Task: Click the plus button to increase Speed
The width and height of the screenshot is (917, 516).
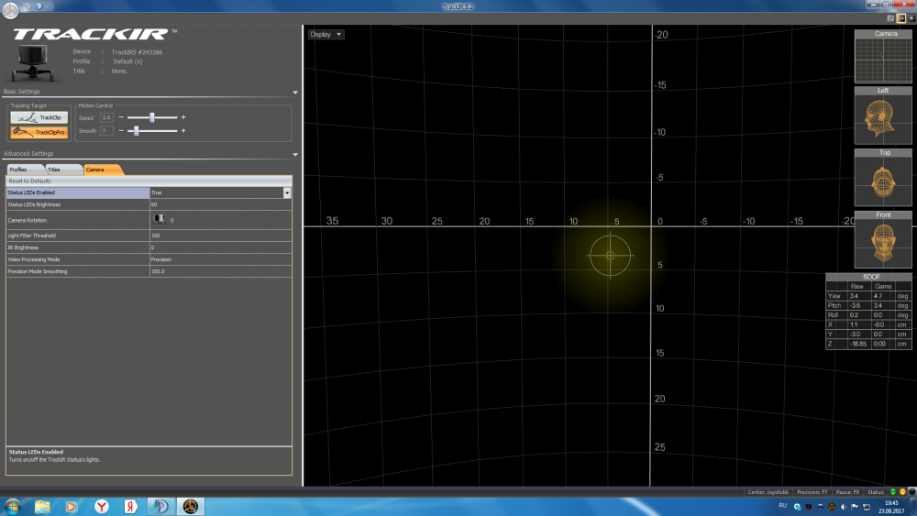Action: point(183,117)
